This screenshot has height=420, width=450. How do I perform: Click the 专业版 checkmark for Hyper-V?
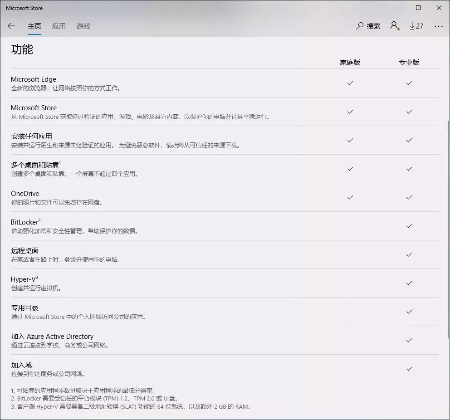tap(409, 283)
